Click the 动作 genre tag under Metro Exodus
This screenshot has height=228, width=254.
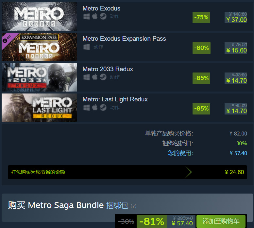[x=115, y=17]
